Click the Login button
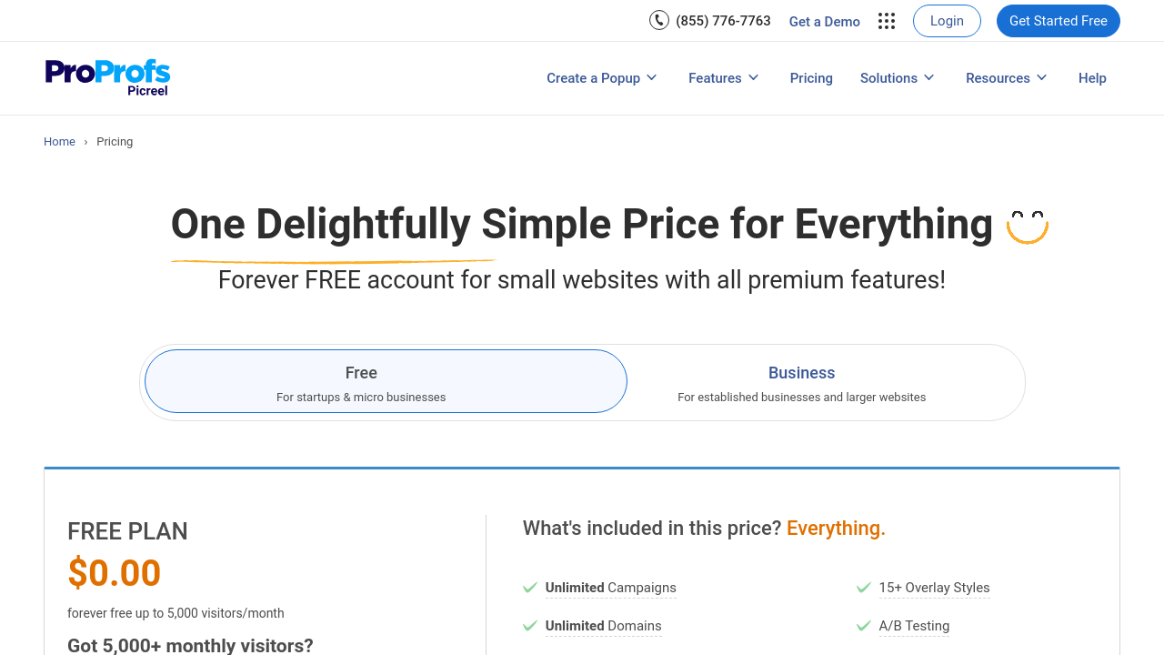This screenshot has width=1164, height=655. point(947,21)
